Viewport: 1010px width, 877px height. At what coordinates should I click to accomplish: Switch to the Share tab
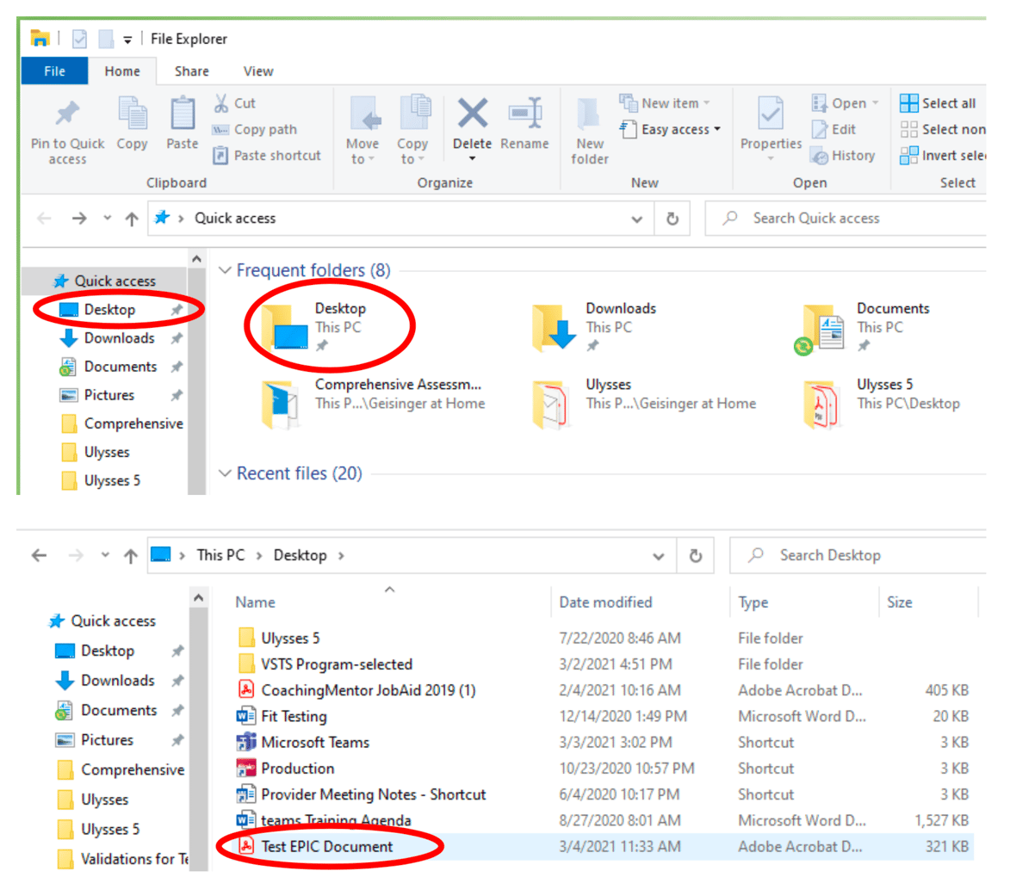(x=191, y=71)
